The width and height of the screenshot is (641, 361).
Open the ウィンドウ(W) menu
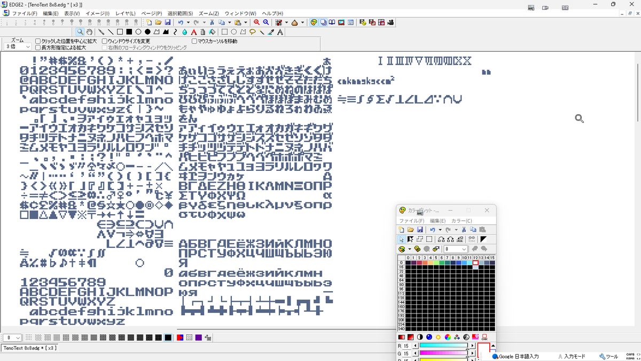240,13
